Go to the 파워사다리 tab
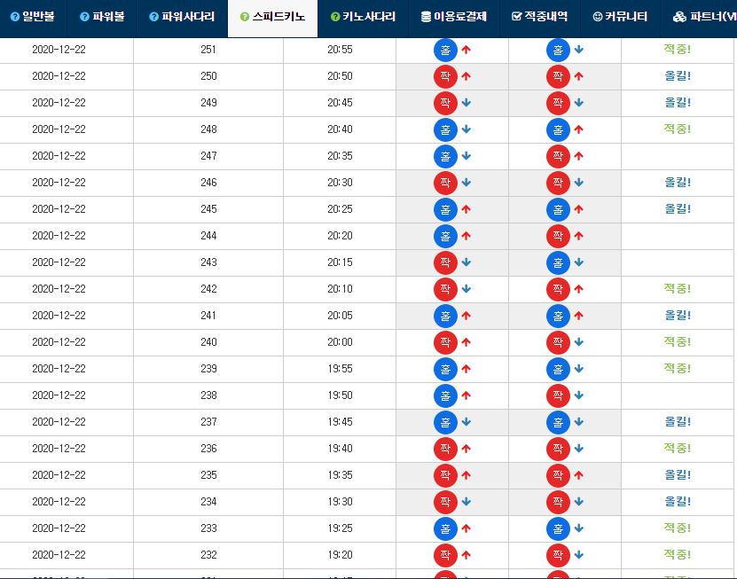 click(182, 17)
